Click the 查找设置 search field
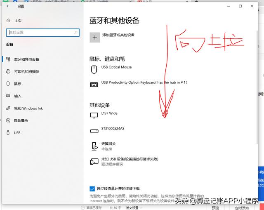 [43, 33]
